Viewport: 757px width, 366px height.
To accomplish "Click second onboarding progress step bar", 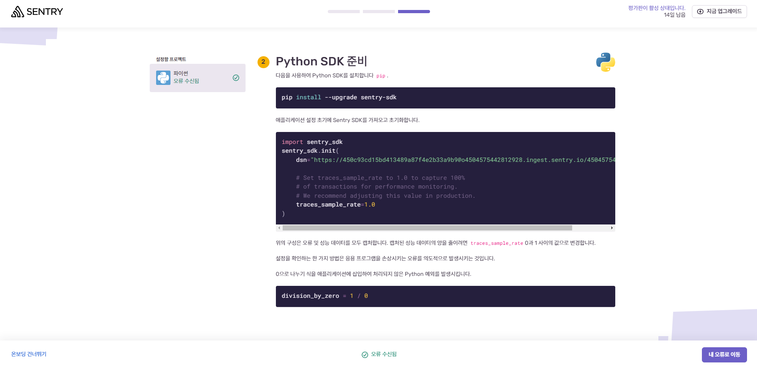I will click(x=379, y=12).
